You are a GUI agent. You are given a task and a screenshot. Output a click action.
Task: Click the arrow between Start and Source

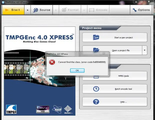[27, 10]
